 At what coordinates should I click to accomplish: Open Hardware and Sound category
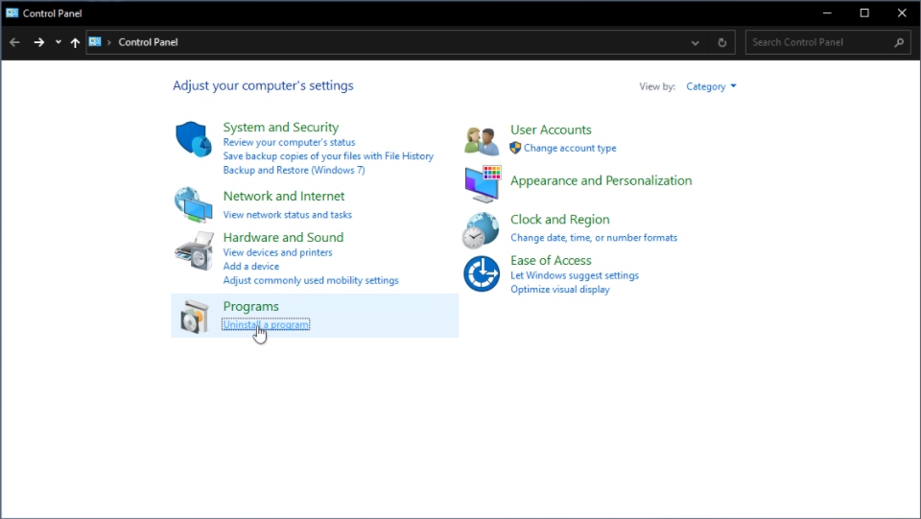coord(283,237)
